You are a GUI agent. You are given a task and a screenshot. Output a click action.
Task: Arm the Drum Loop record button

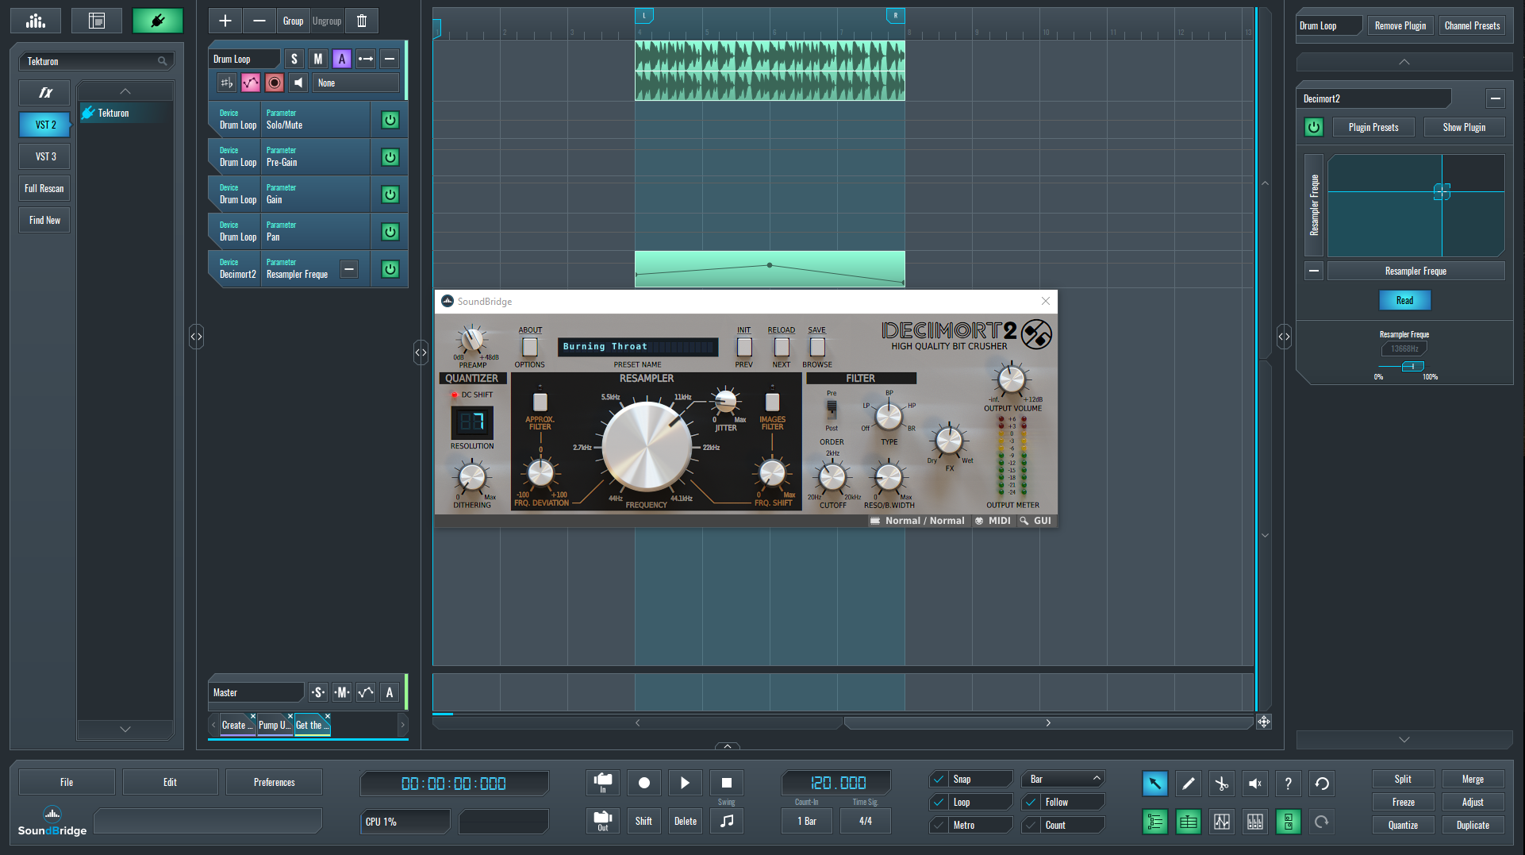point(275,83)
